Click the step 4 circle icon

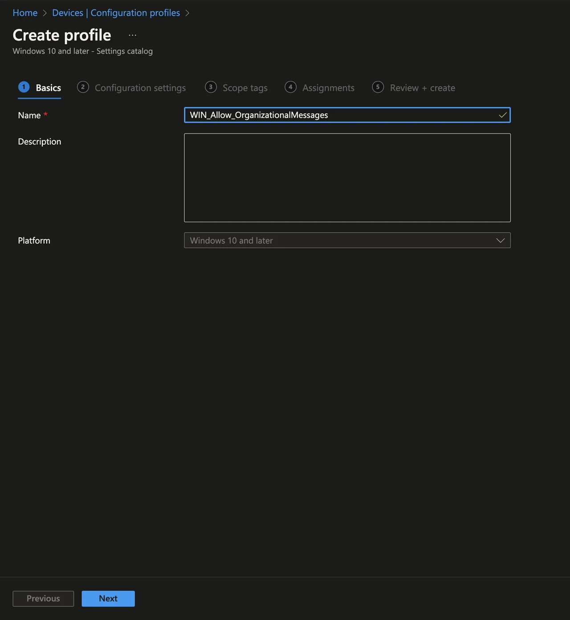(290, 87)
